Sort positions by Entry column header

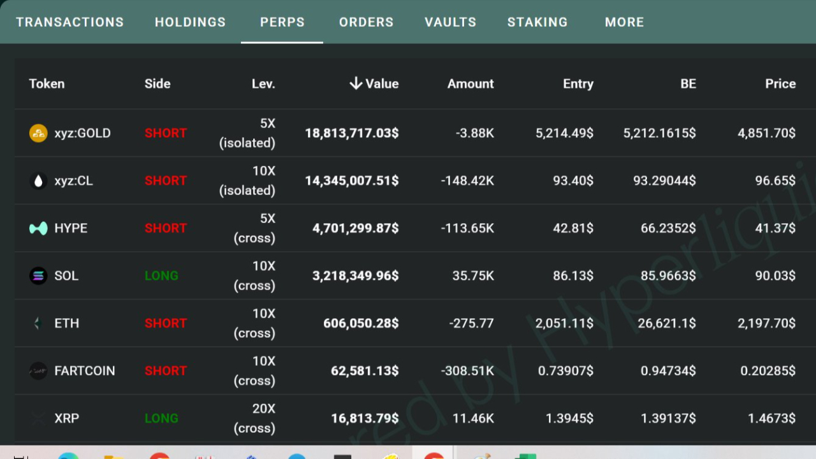[578, 84]
